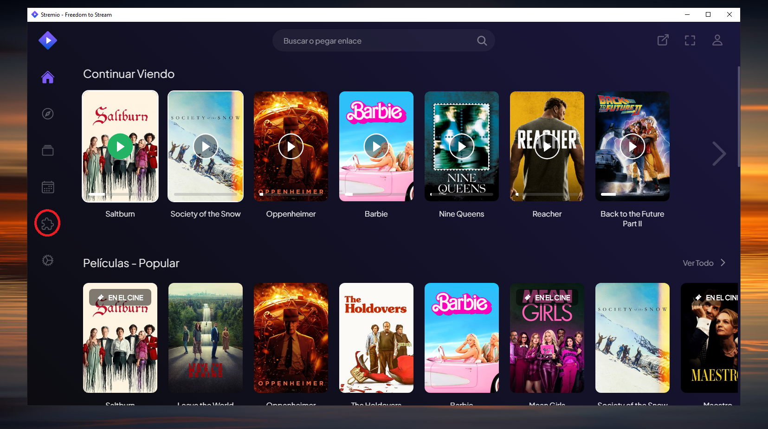Go to Home via the house icon
Image resolution: width=768 pixels, height=429 pixels.
tap(48, 77)
